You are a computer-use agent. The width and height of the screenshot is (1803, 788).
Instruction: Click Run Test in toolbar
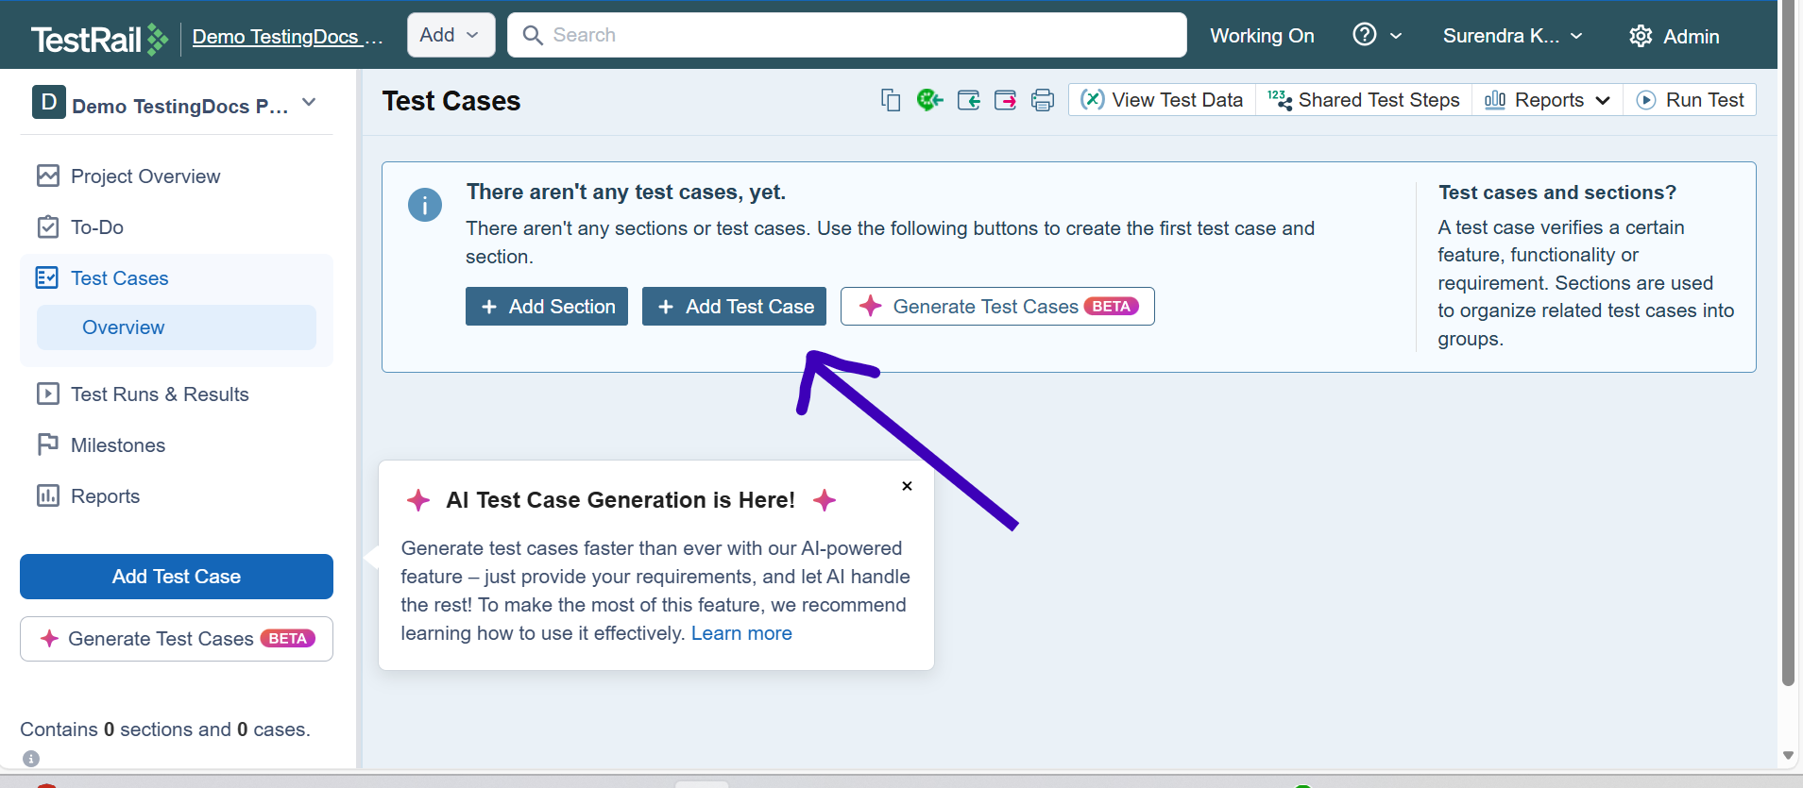[1690, 100]
